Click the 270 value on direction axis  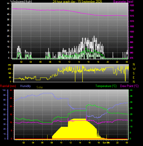tap(9, 69)
